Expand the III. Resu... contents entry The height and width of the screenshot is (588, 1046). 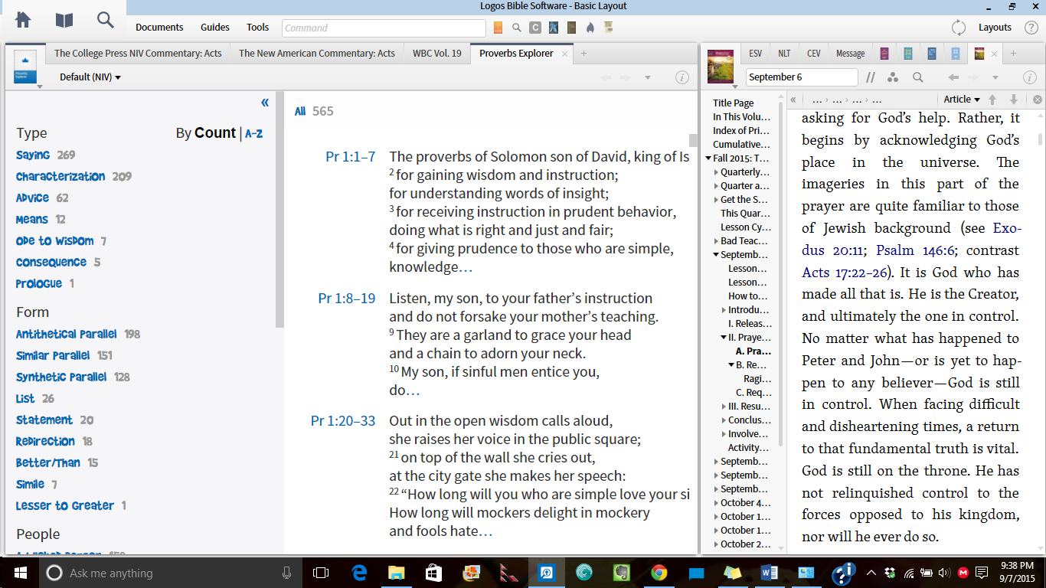[x=724, y=407]
